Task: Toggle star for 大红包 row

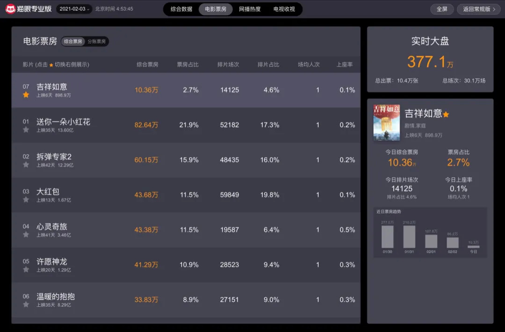Action: click(x=26, y=200)
